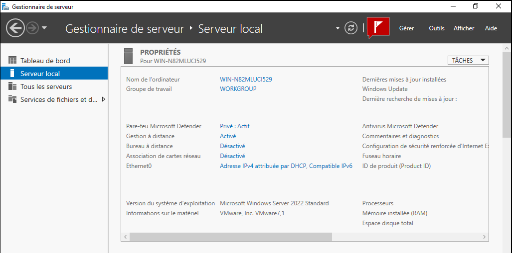Open Ethernet0 IPv4 DHCP address link
Viewport: 512px width, 253px height.
point(286,166)
